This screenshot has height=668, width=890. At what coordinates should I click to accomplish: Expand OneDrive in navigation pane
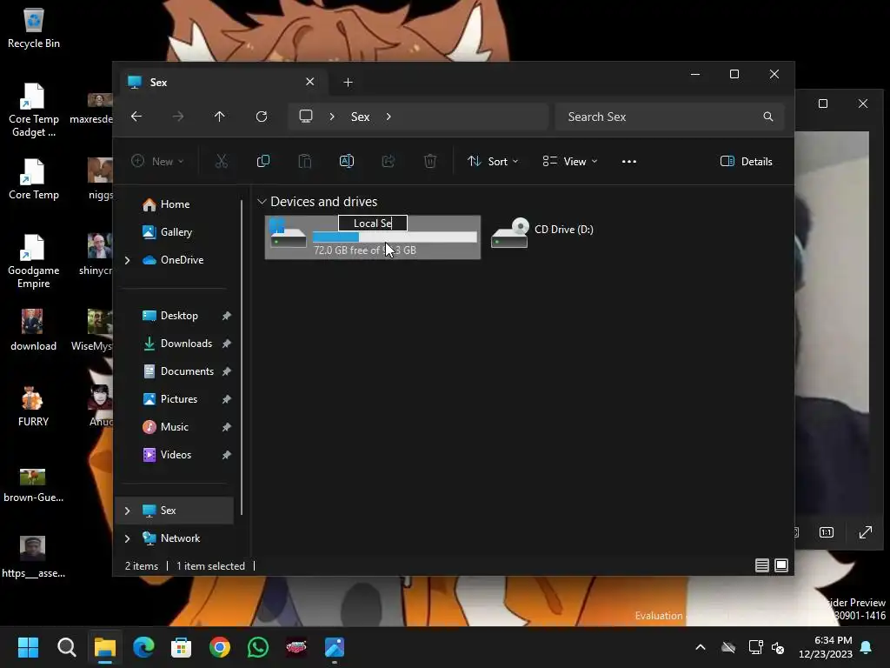coord(127,260)
